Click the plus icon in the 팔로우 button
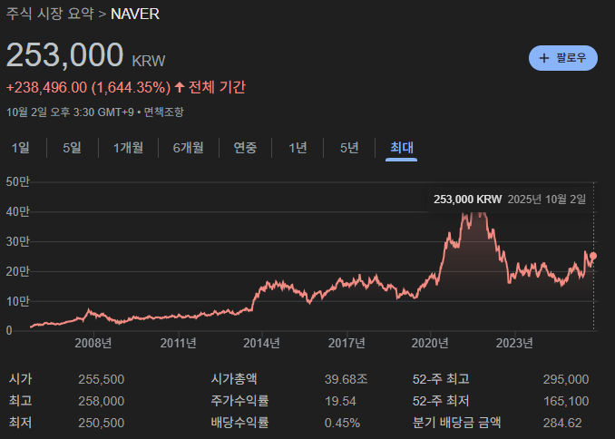615x439 pixels. [x=543, y=58]
